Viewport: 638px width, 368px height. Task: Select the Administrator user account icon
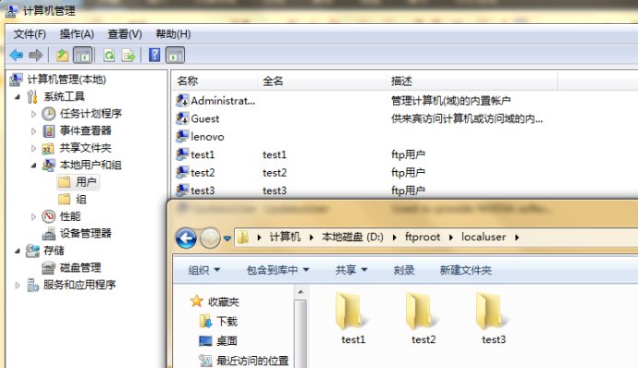(x=182, y=100)
